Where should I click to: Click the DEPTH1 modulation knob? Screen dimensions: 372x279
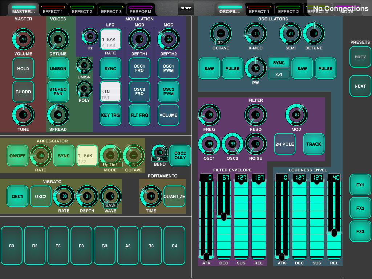139,39
